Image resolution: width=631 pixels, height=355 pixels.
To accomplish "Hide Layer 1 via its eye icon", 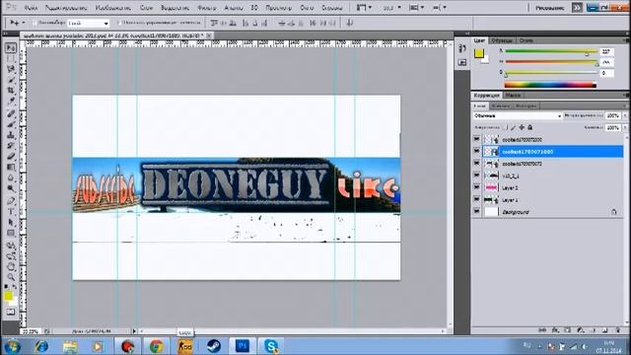I will click(x=477, y=199).
